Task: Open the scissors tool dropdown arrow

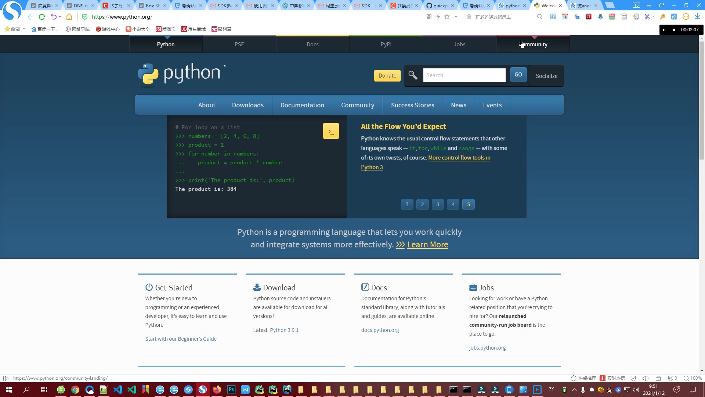Action: click(x=654, y=17)
